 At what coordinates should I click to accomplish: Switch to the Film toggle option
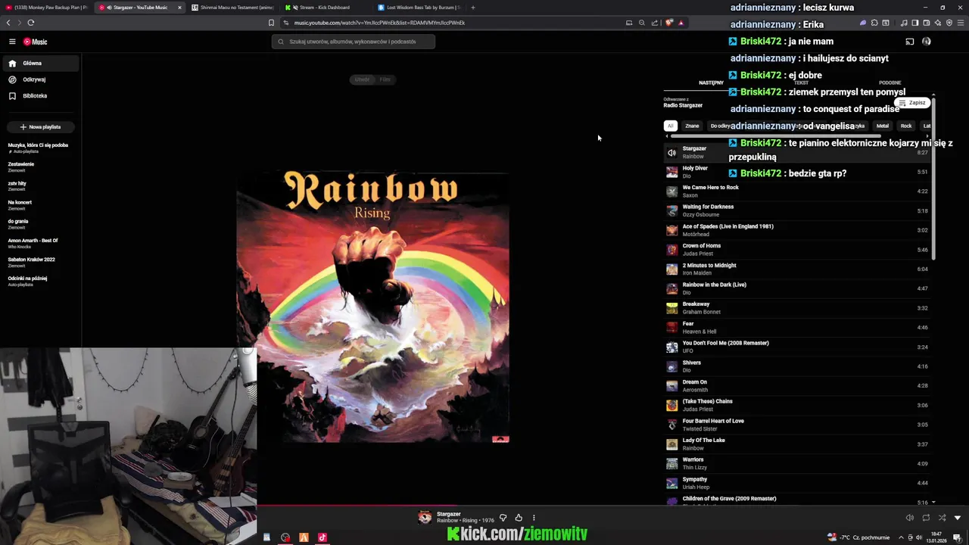pyautogui.click(x=385, y=79)
